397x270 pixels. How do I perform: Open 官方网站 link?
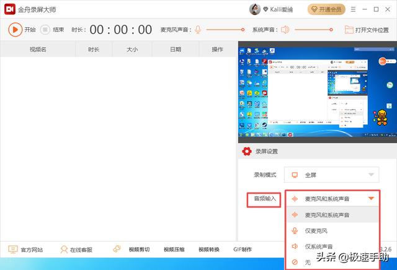coord(32,250)
